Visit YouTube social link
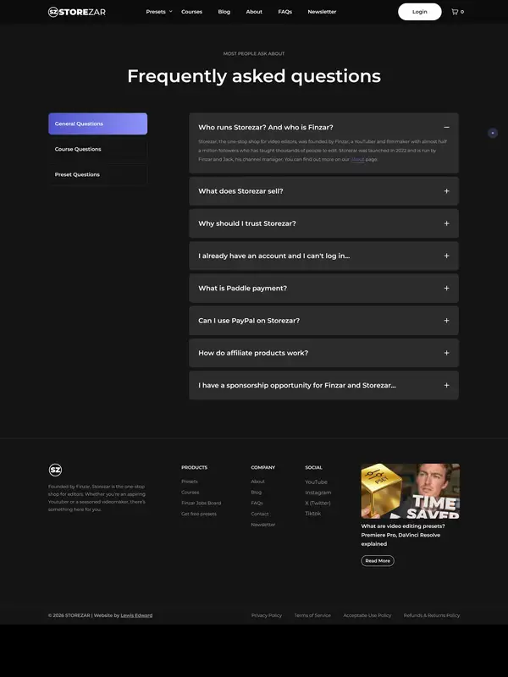 [x=316, y=482]
